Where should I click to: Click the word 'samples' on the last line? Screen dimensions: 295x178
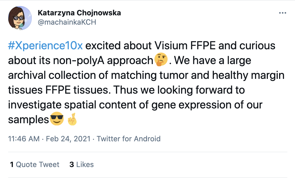pyautogui.click(x=29, y=120)
